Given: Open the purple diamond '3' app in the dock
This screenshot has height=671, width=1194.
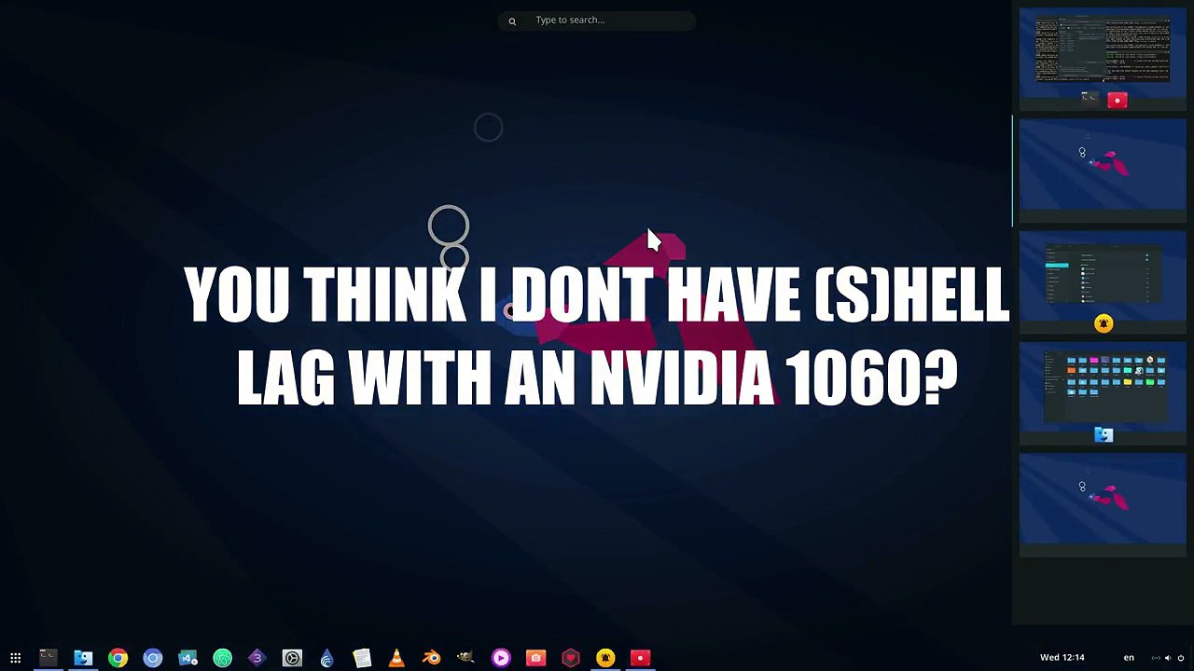Looking at the screenshot, I should pos(257,658).
